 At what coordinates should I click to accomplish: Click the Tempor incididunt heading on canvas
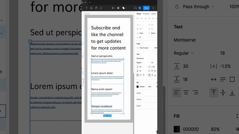pyautogui.click(x=102, y=106)
